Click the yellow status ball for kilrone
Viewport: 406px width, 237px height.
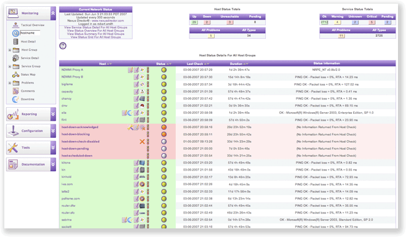(164, 163)
